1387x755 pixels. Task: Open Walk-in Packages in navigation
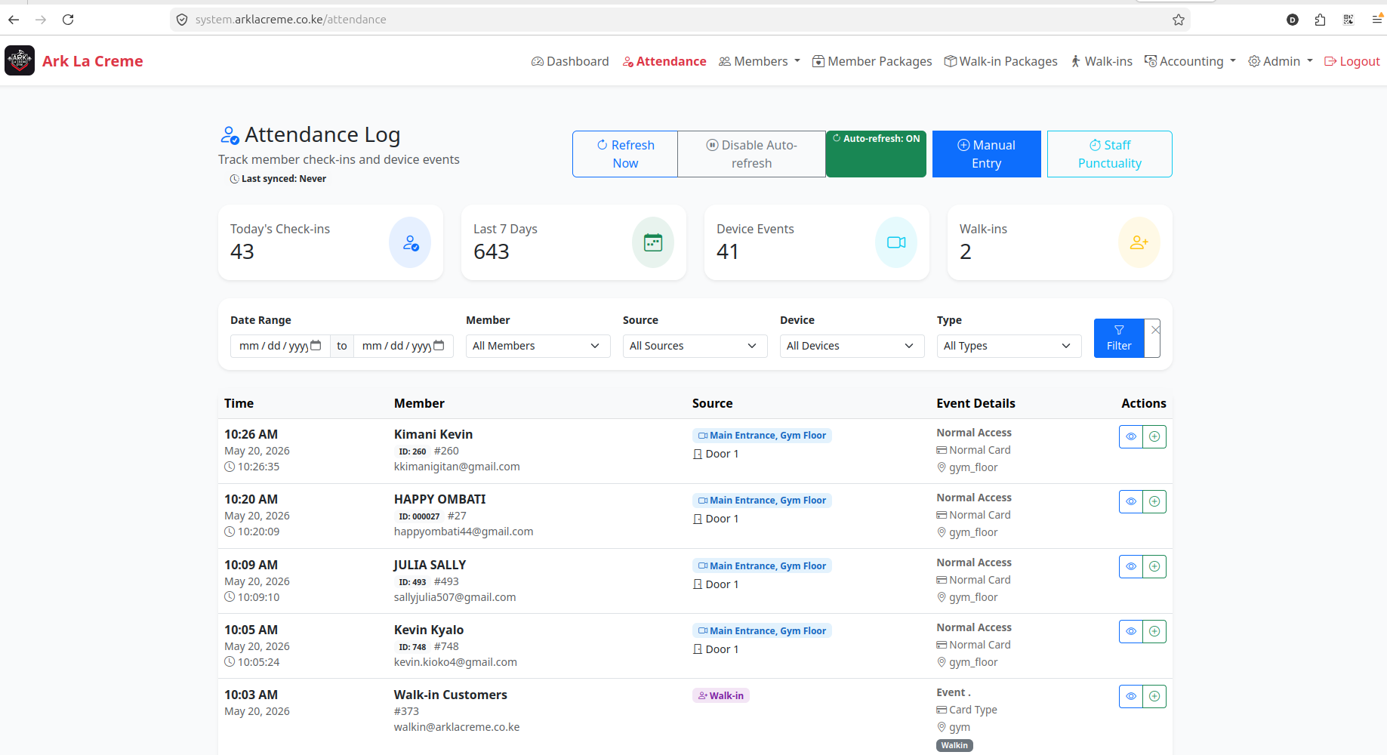[x=1000, y=61]
